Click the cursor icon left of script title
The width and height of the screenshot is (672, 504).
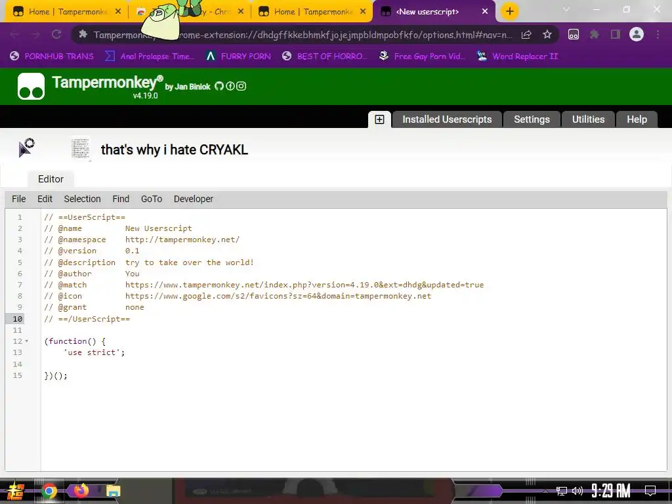pyautogui.click(x=26, y=148)
